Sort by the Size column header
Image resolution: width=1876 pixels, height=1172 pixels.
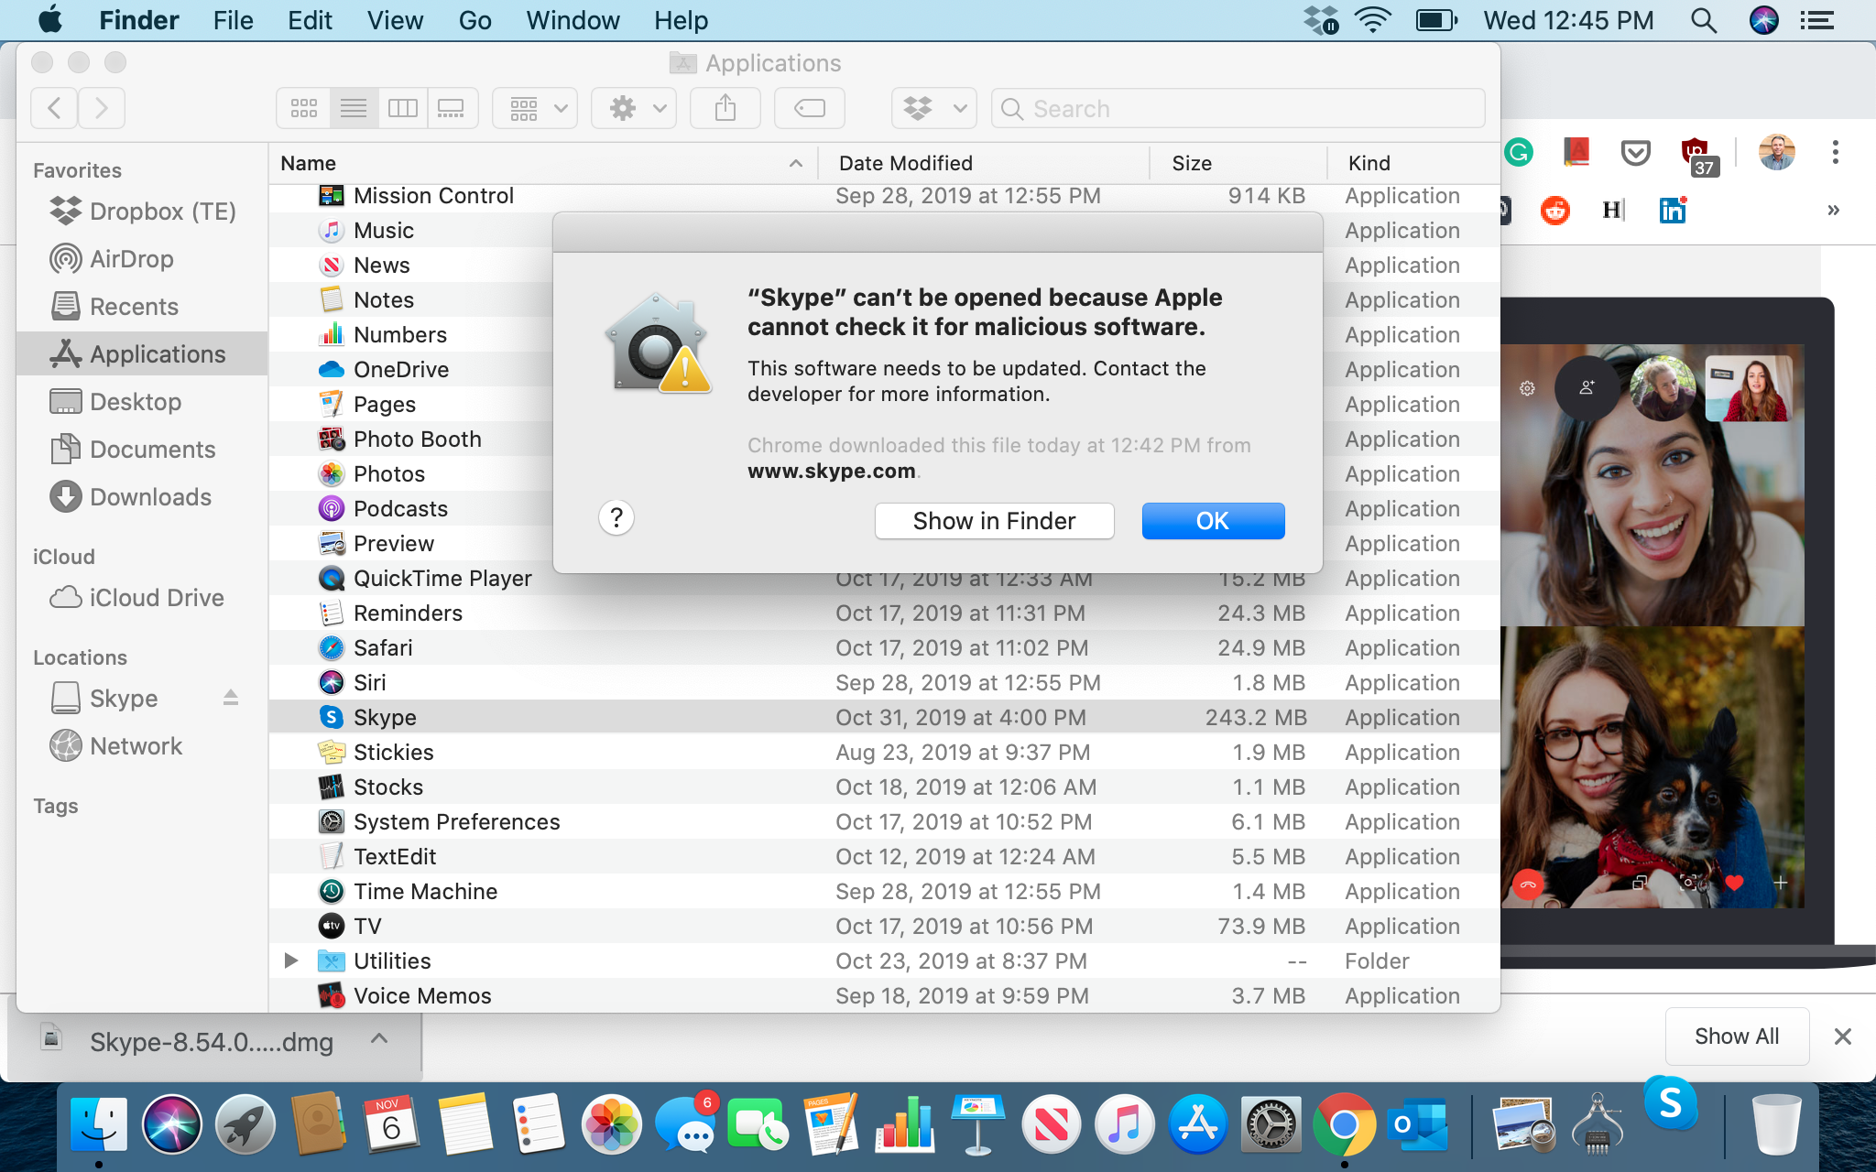point(1238,163)
